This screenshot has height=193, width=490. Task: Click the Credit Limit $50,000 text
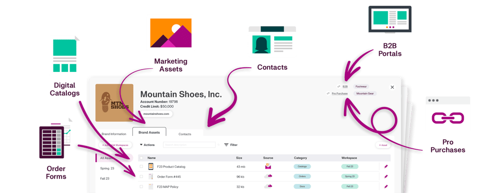click(x=157, y=106)
